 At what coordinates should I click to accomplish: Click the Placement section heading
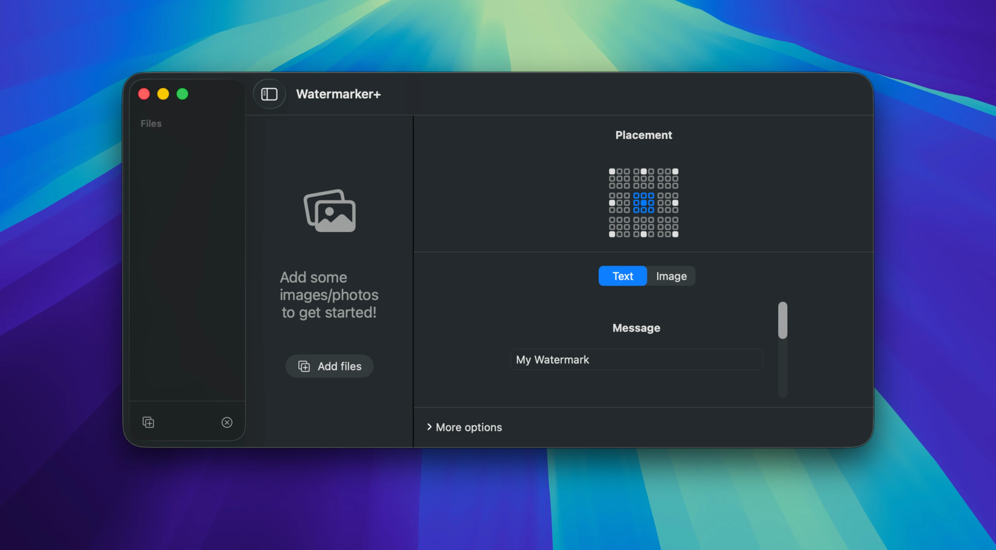click(643, 135)
